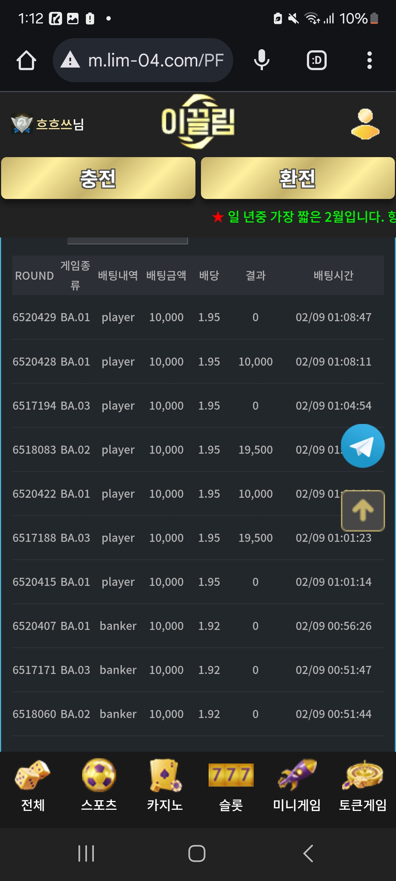Screen dimensions: 396x881
Task: Tap the 이끌림 site logo
Action: pos(198,122)
